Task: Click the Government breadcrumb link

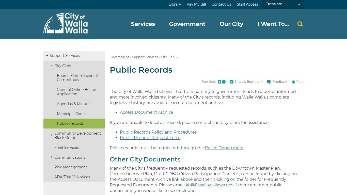Action: tap(119, 57)
